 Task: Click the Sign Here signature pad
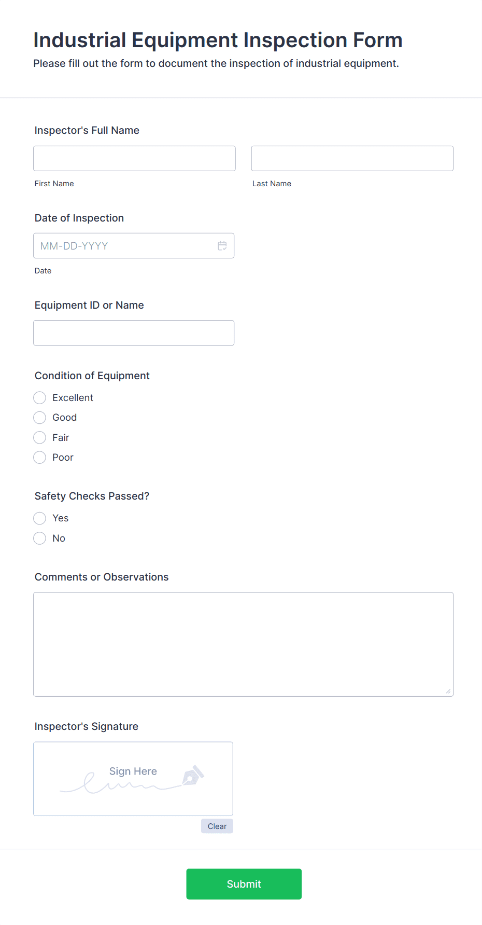click(133, 778)
